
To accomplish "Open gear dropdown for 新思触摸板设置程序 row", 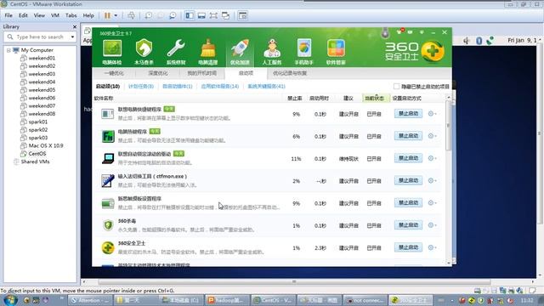I will pos(433,202).
